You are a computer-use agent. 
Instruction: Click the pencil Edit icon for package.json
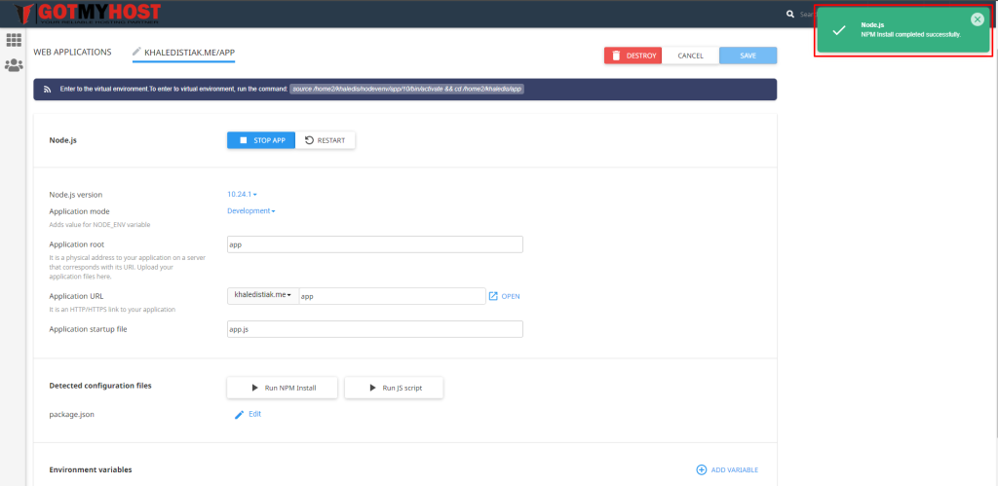click(240, 414)
